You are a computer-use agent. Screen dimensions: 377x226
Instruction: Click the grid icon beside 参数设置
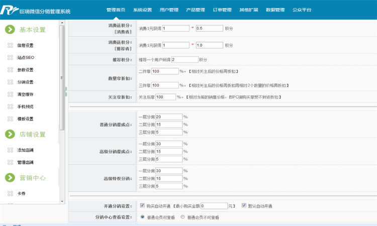tap(11, 70)
